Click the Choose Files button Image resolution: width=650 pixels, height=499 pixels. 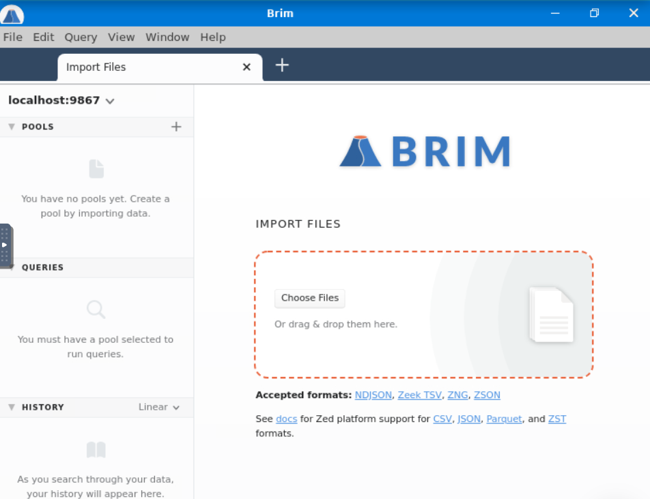pyautogui.click(x=310, y=298)
